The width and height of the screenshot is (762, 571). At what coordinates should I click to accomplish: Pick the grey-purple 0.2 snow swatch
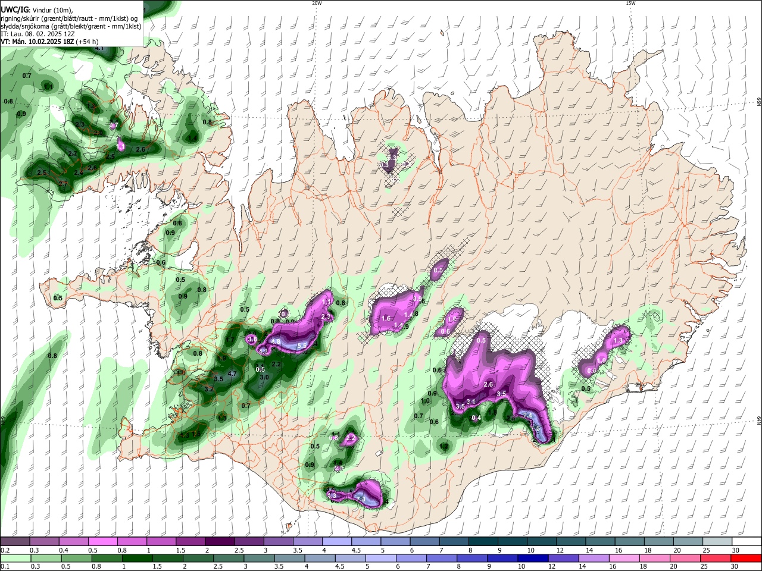point(15,541)
